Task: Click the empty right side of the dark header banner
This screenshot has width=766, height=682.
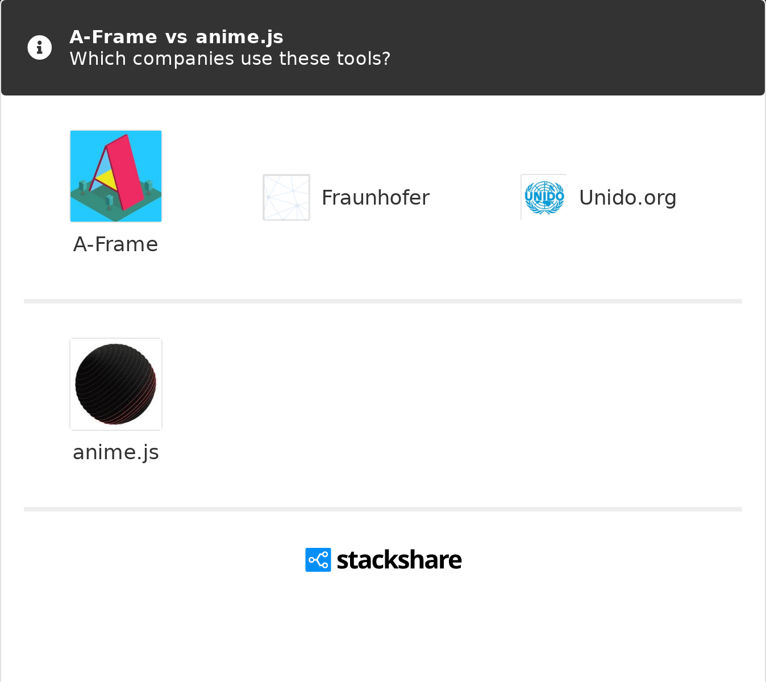Action: [x=597, y=48]
